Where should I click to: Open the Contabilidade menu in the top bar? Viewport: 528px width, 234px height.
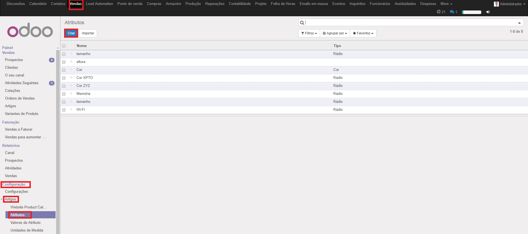(240, 4)
